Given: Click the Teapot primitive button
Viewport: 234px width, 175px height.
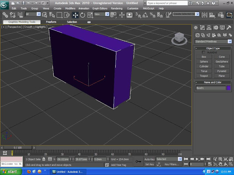Looking at the screenshot, I should (204, 76).
